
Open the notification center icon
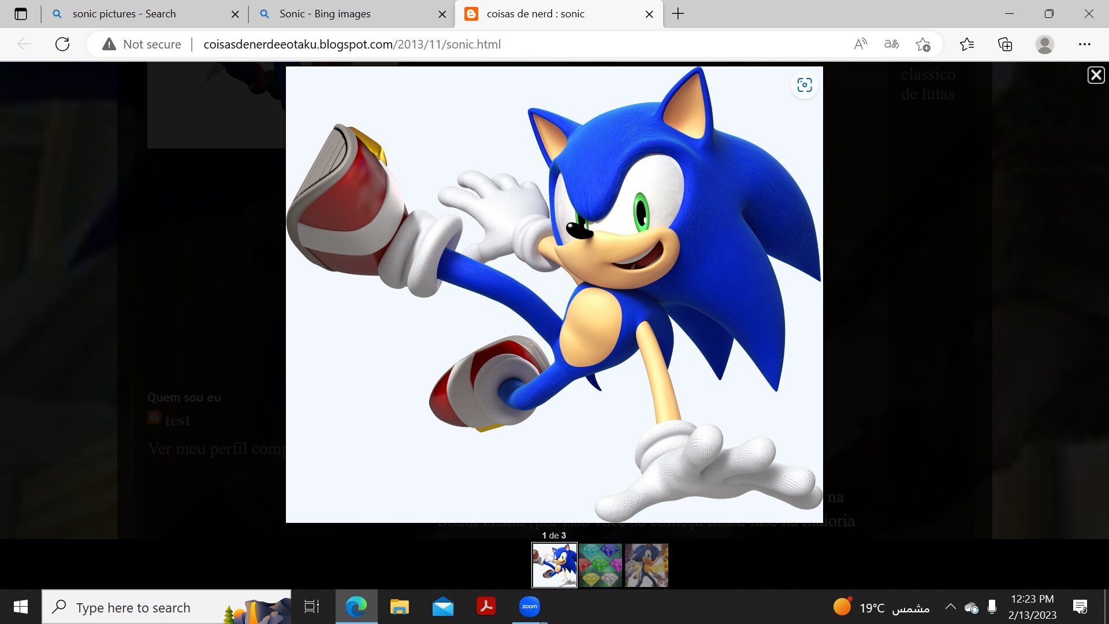pyautogui.click(x=1080, y=607)
